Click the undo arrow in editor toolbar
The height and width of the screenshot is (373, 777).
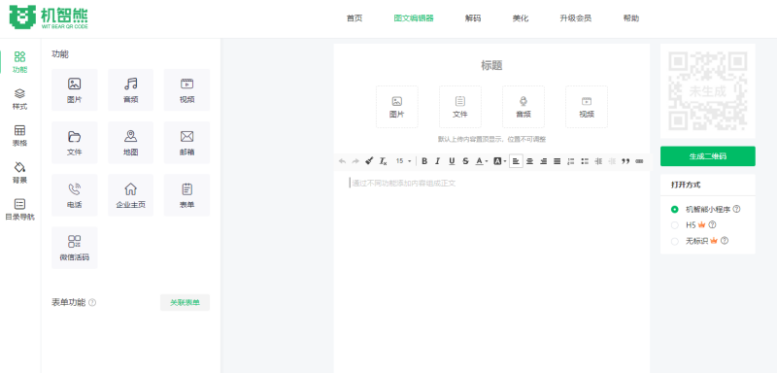click(342, 161)
